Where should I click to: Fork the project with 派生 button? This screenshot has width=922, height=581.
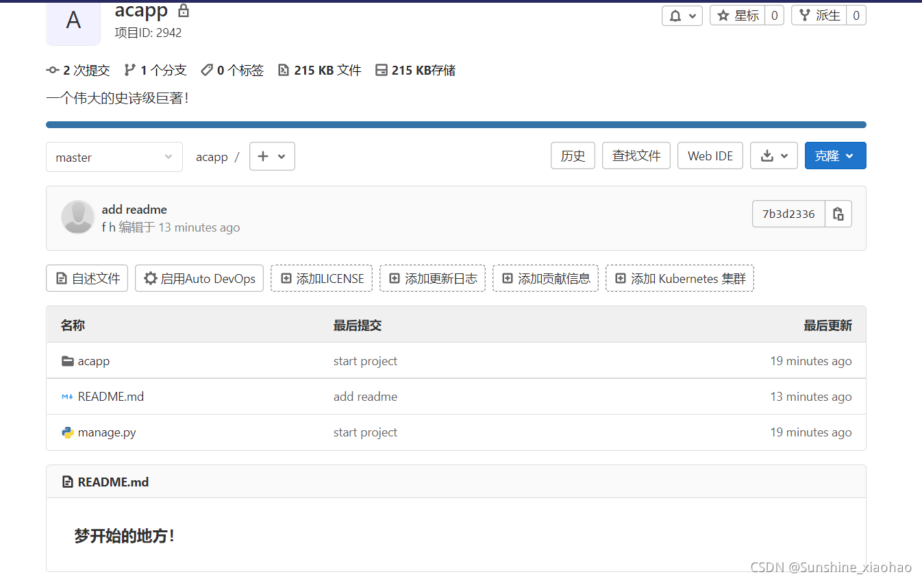pos(819,16)
